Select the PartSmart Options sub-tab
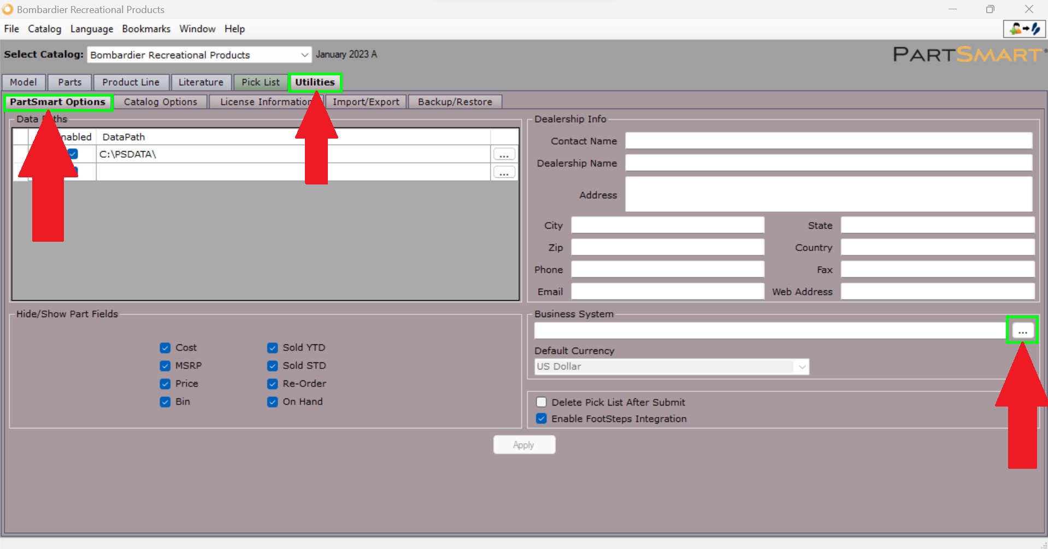This screenshot has height=549, width=1048. [x=58, y=102]
